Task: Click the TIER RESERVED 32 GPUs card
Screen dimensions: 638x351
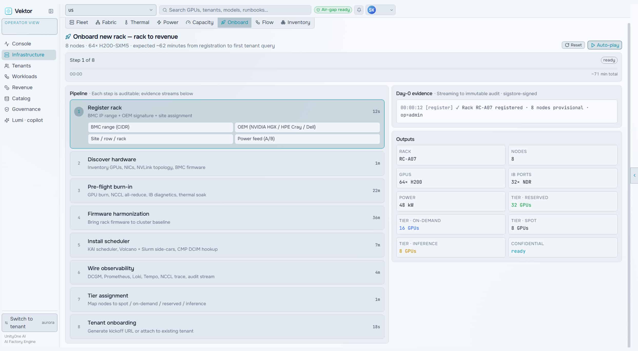Action: pyautogui.click(x=563, y=201)
